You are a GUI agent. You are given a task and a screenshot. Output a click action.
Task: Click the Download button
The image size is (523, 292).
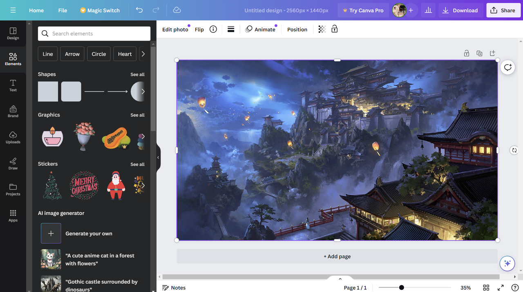(x=460, y=10)
